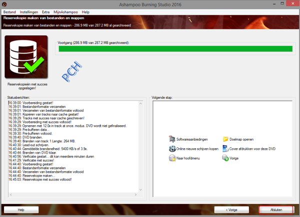Screen dimensions: 300x217
Task: Click Online nieuwe schijven kopen link
Action: tap(197, 149)
